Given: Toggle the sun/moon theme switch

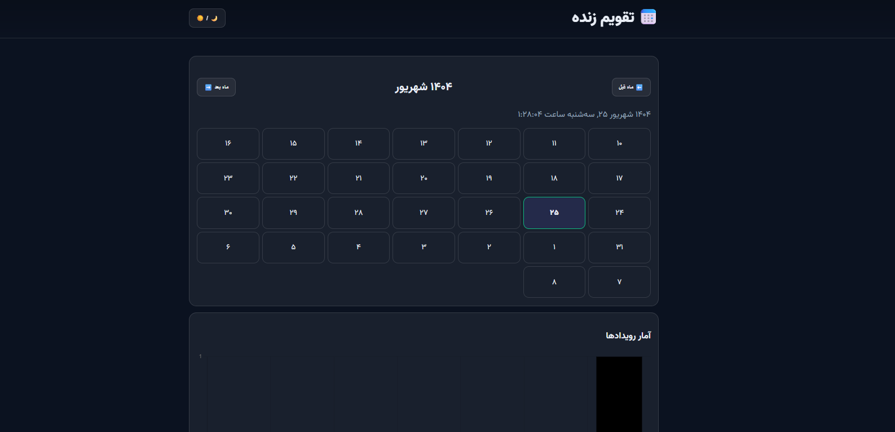Looking at the screenshot, I should point(207,18).
